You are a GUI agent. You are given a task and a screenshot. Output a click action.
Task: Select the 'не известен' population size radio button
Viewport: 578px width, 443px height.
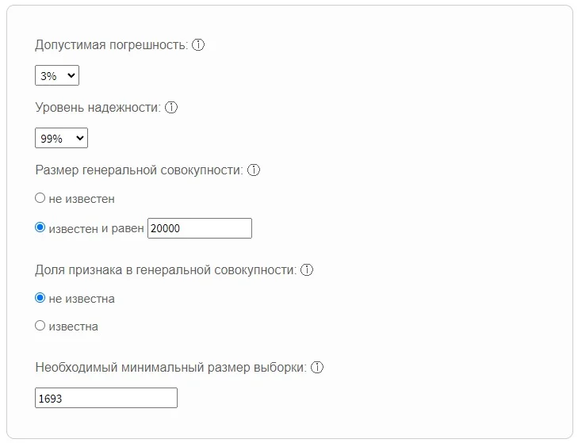pos(40,198)
